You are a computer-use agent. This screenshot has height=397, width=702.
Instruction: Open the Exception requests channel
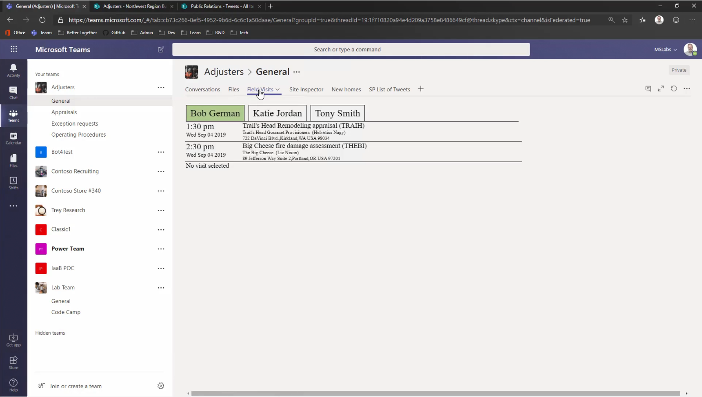(x=75, y=124)
